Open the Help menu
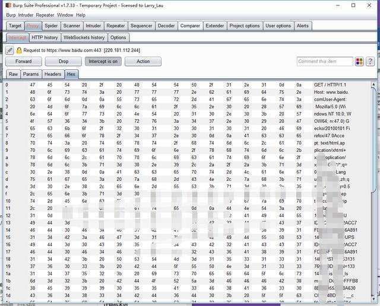This screenshot has height=306, width=380. [81, 15]
